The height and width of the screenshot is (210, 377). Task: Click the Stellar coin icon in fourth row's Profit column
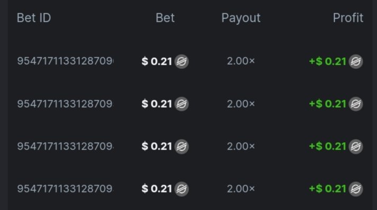(356, 189)
